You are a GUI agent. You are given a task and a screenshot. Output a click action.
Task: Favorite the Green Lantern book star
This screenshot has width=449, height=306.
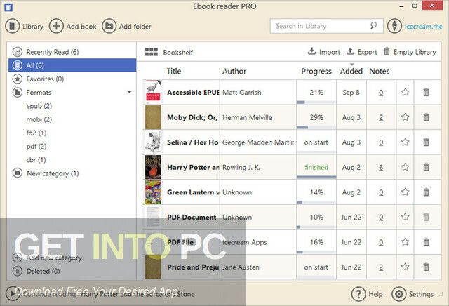click(405, 192)
